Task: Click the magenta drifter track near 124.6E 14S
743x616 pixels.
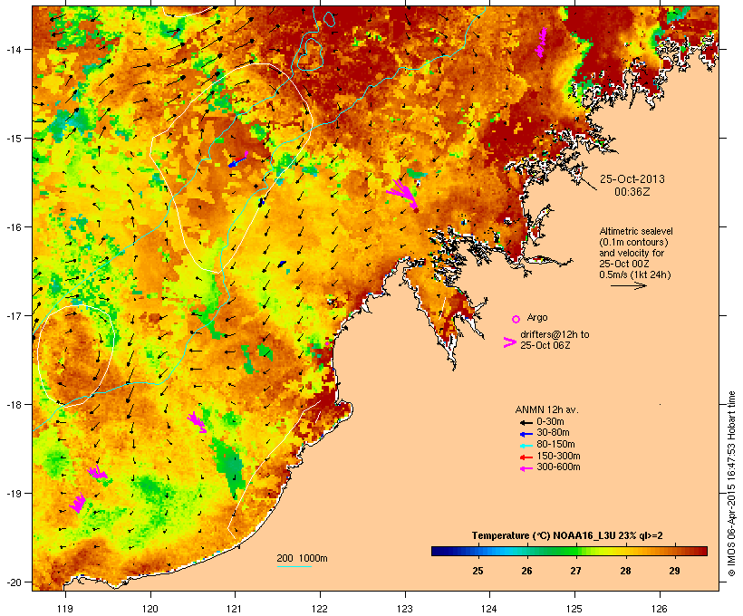Action: (542, 43)
